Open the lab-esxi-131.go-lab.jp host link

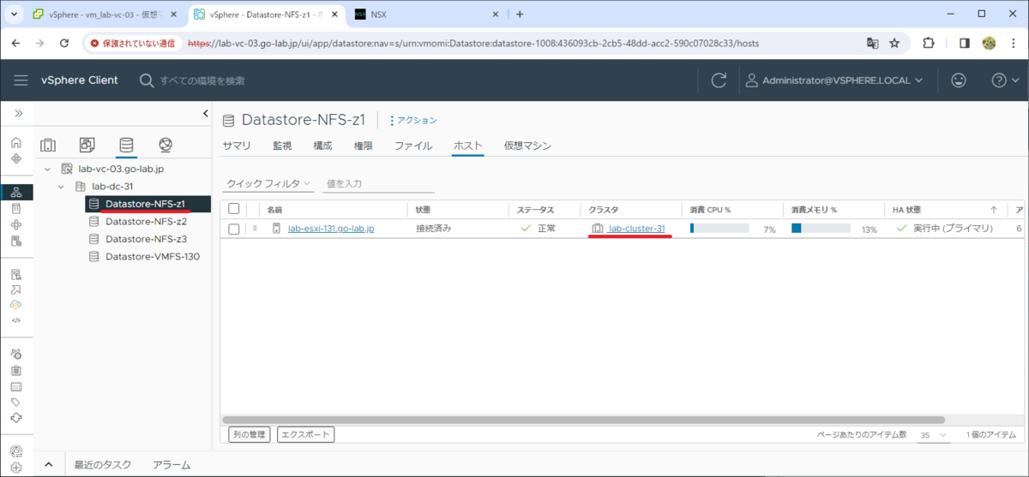[x=331, y=229]
